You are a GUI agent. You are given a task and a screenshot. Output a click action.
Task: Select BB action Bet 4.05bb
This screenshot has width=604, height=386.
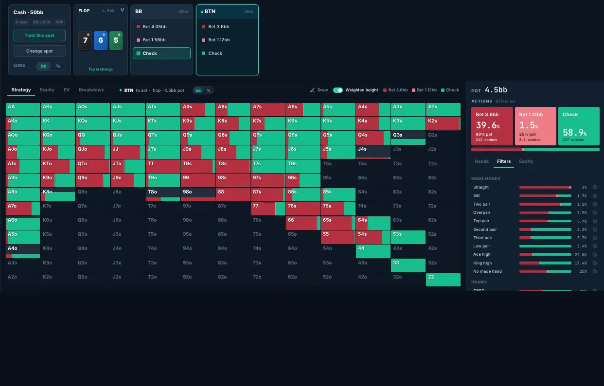pos(161,27)
